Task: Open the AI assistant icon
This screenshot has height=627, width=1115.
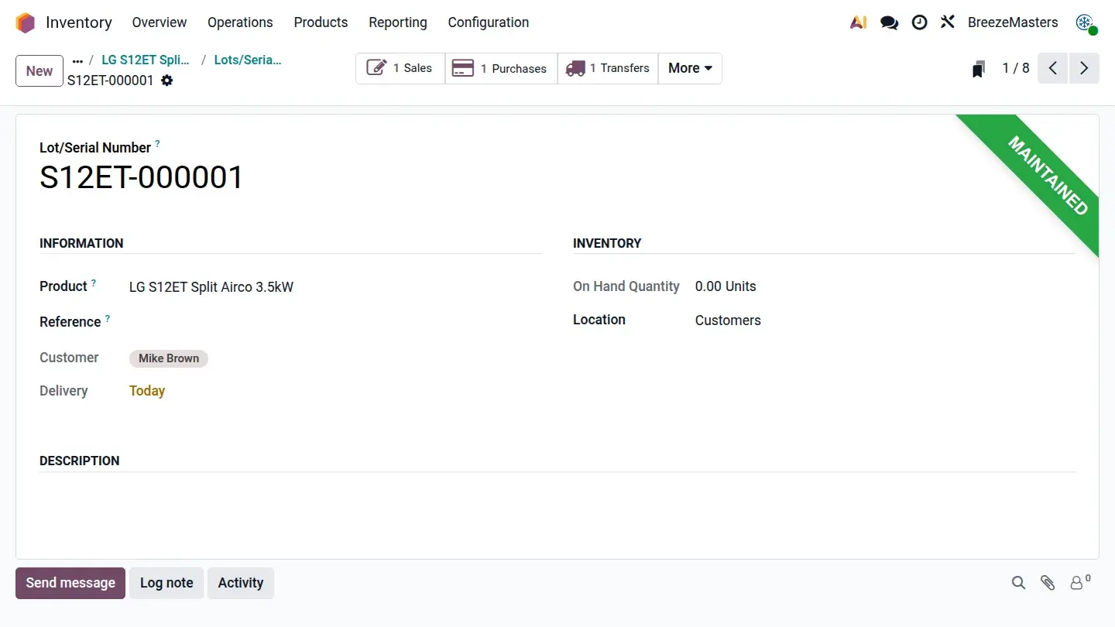Action: 858,22
